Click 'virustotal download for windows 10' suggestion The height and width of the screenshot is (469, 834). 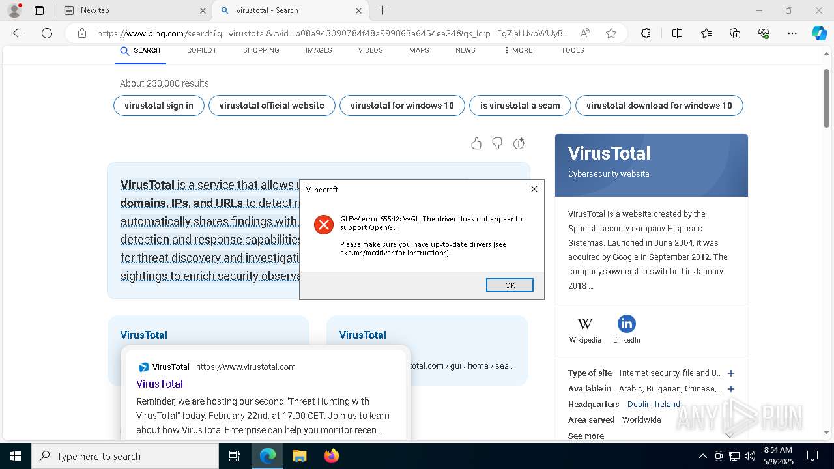click(x=659, y=106)
